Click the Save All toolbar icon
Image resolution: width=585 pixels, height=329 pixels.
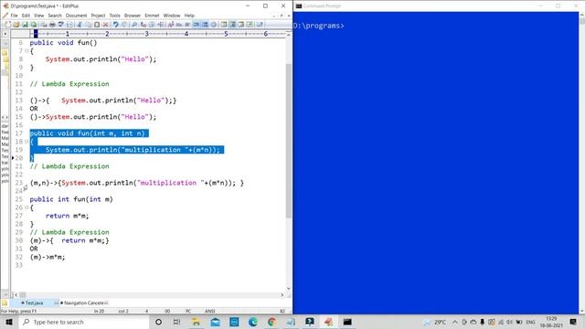coord(33,25)
